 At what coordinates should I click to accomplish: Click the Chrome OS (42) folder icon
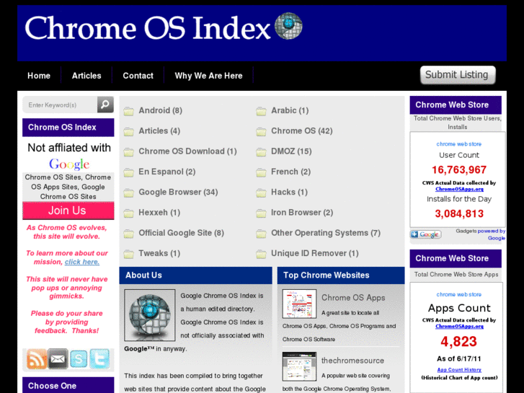tap(261, 131)
